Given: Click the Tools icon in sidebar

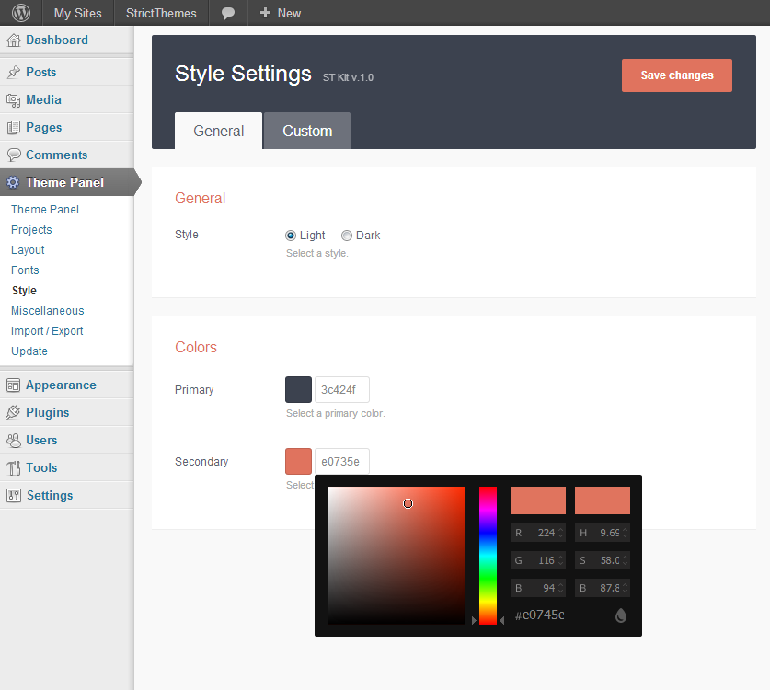Looking at the screenshot, I should pyautogui.click(x=14, y=468).
